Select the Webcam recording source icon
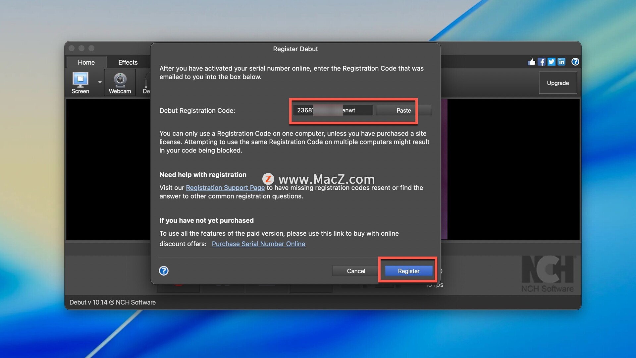The height and width of the screenshot is (358, 636). point(120,83)
